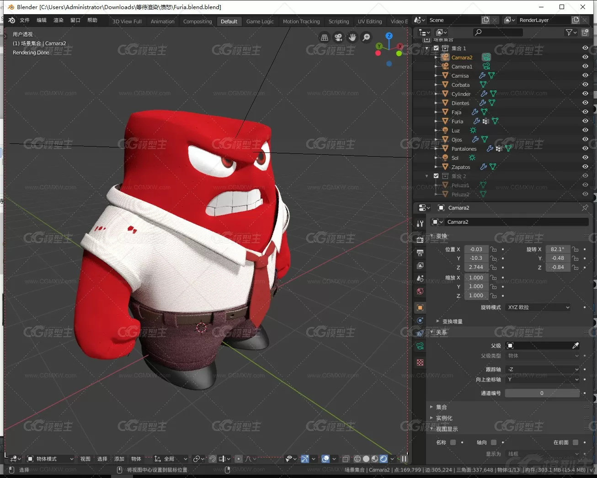Click the mesh data icon next to Corbata

click(x=483, y=84)
